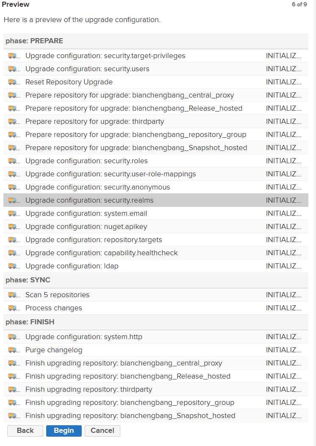
Task: Click truck icon beside security.target-privileges row
Action: (13, 56)
